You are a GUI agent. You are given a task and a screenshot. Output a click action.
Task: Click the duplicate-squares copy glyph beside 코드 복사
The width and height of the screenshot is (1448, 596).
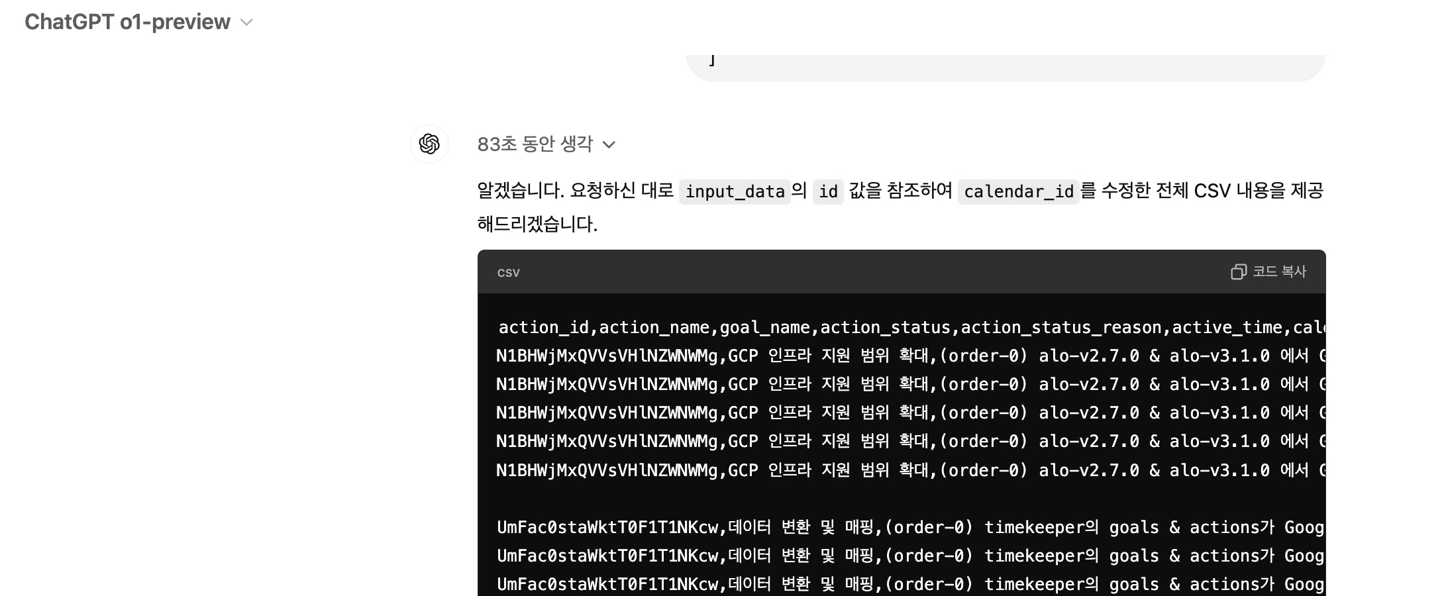[1238, 272]
